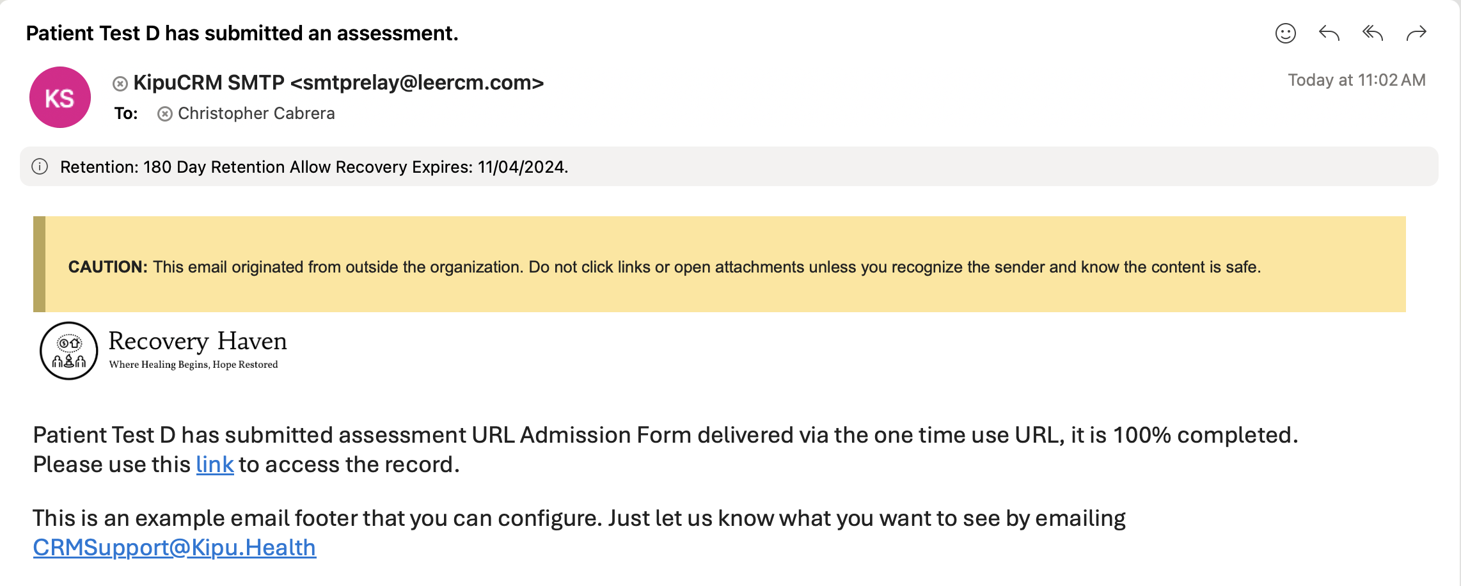Click the emoji reaction smiley icon

1285,33
